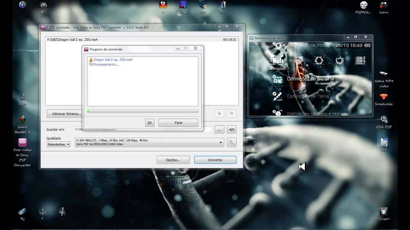Click the PSP circular arrow icon in RemoteJoyLite
410x230 pixels.
pos(340,60)
